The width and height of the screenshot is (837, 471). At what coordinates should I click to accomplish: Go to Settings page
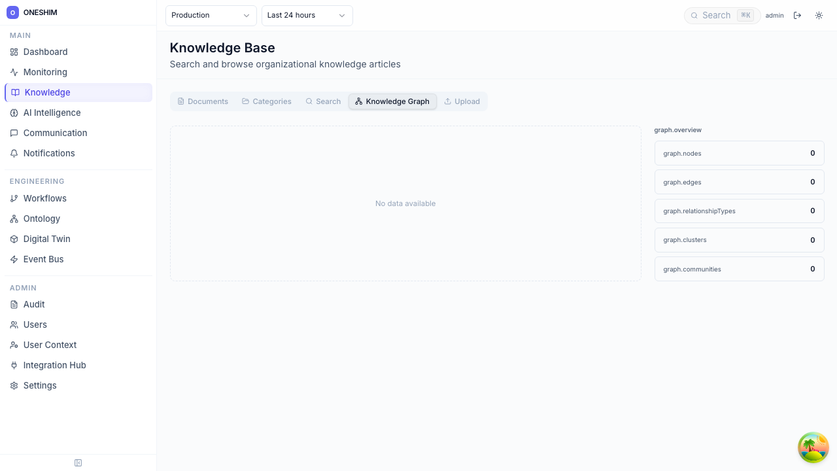pos(40,385)
